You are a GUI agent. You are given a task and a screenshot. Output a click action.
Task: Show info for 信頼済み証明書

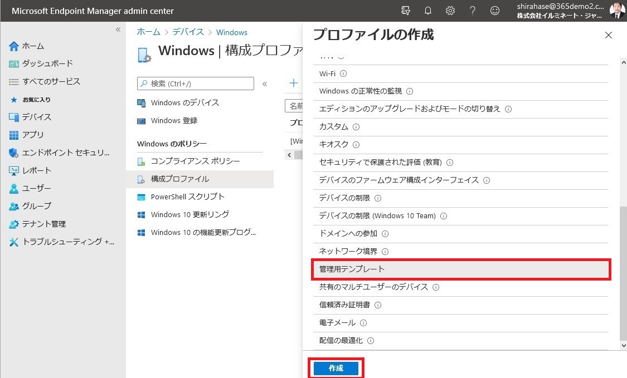(x=377, y=305)
